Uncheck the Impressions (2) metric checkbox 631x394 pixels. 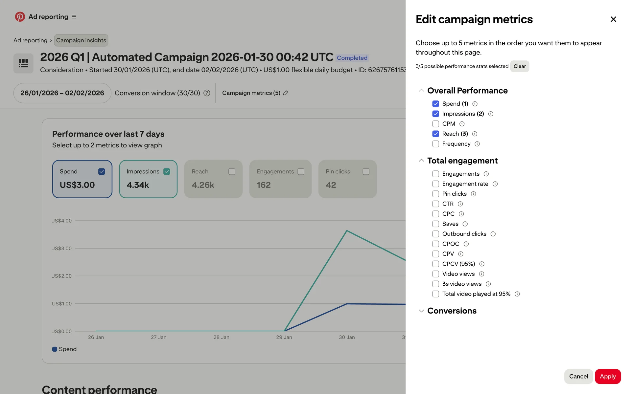tap(435, 114)
